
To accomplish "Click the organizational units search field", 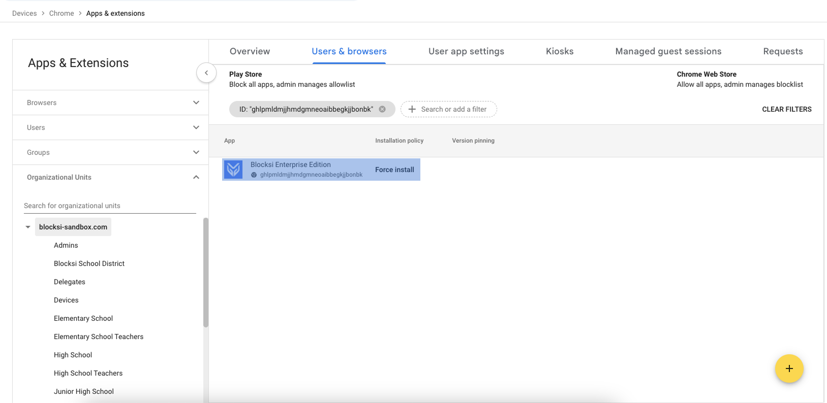I will pyautogui.click(x=110, y=206).
